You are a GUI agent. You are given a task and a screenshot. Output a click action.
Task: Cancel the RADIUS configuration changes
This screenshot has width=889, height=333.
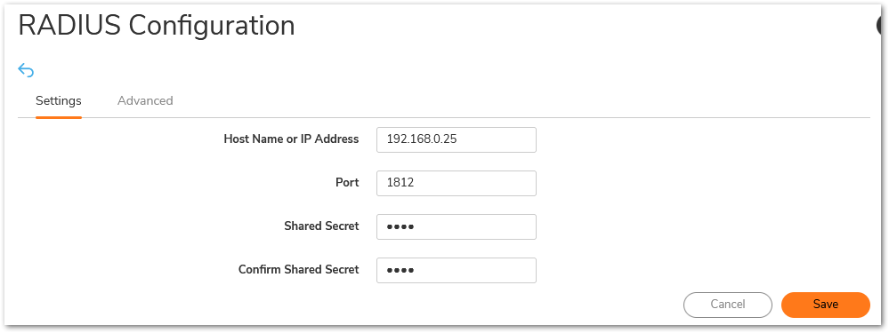click(728, 305)
